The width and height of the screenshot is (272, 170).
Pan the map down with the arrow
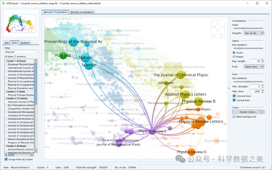[218, 31]
